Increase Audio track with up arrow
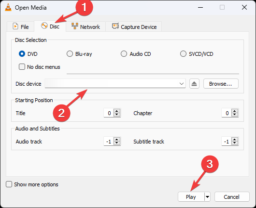 [117, 139]
